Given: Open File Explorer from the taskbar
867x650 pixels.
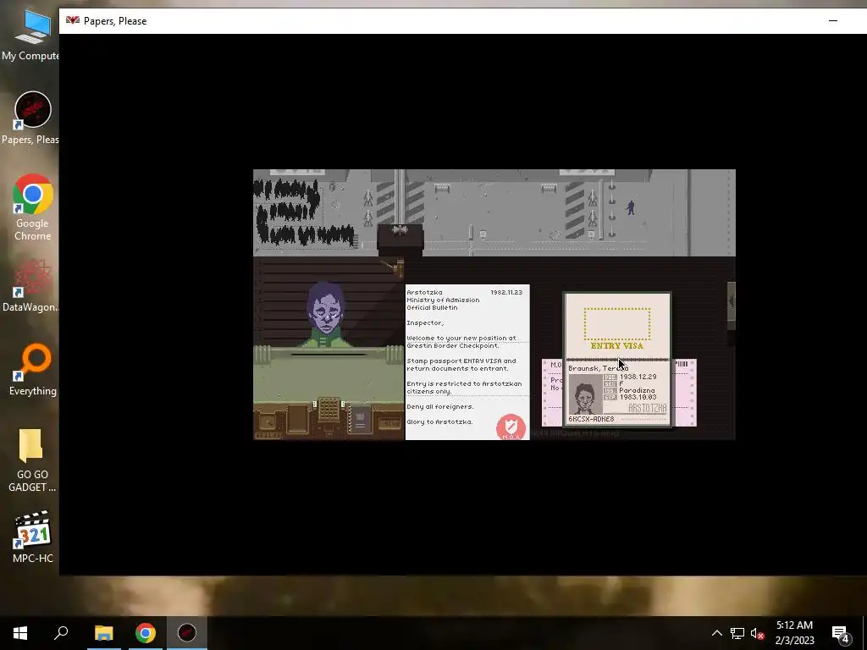Looking at the screenshot, I should (103, 633).
